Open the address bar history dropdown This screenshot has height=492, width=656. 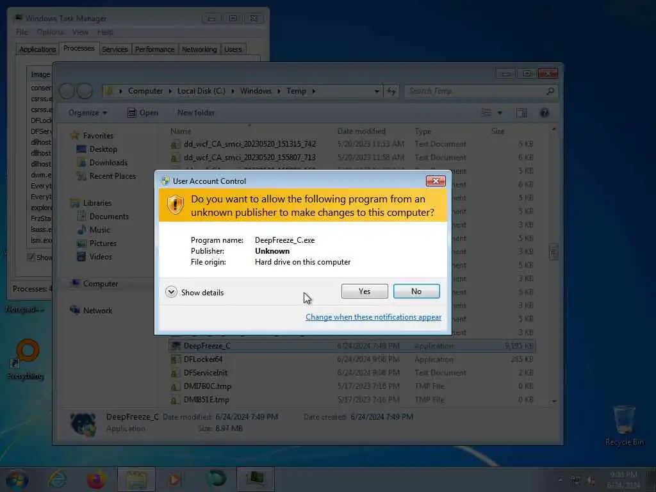(377, 91)
